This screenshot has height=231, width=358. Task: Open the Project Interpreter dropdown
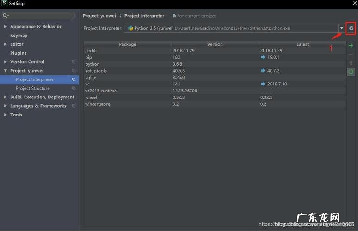tap(342, 28)
